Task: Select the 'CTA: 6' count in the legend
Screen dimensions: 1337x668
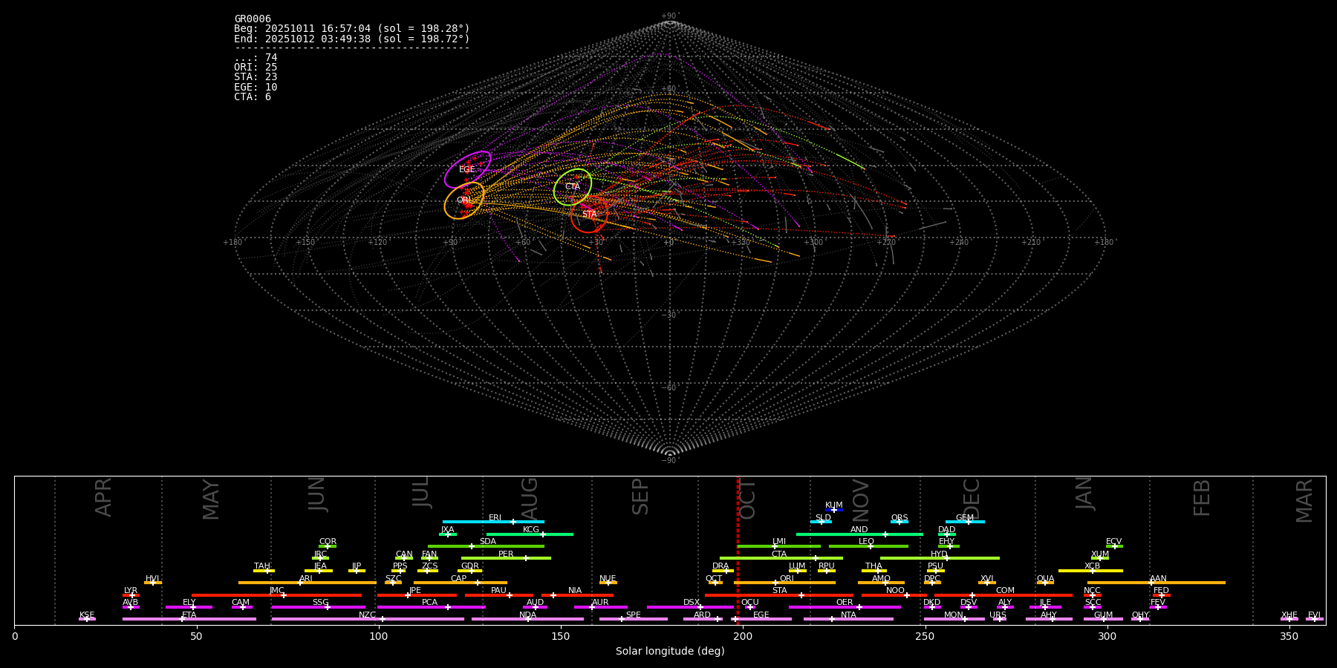Action: [x=253, y=96]
